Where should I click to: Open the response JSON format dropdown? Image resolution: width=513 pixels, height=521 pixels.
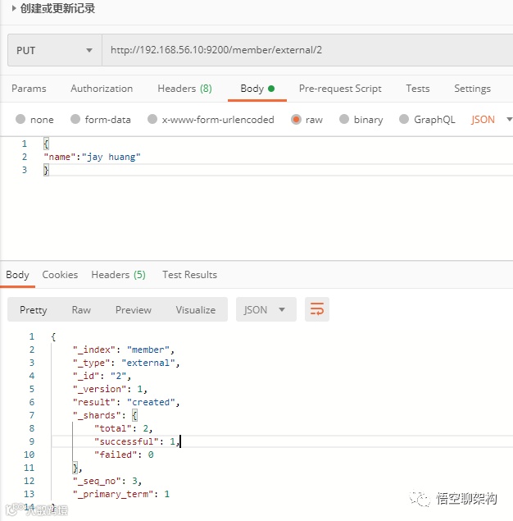pos(266,309)
